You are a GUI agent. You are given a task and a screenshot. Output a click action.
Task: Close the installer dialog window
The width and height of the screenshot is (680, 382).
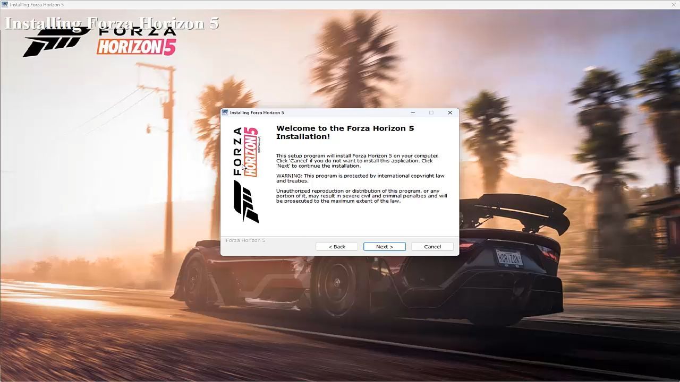point(450,112)
